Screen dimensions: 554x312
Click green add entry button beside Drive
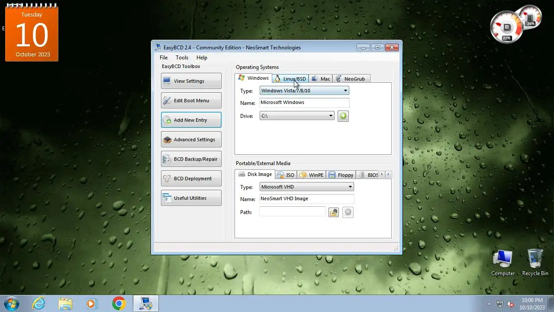point(343,116)
